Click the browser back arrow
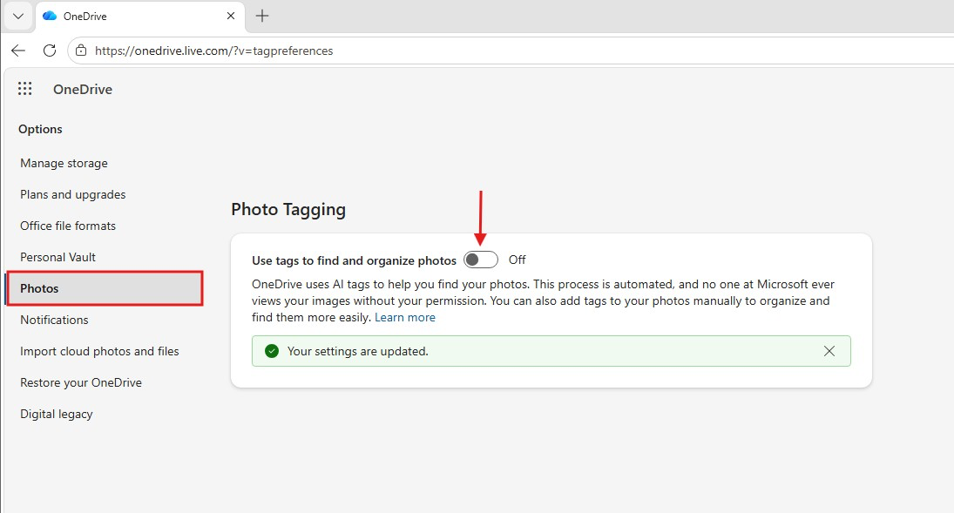This screenshot has height=513, width=954. click(18, 51)
